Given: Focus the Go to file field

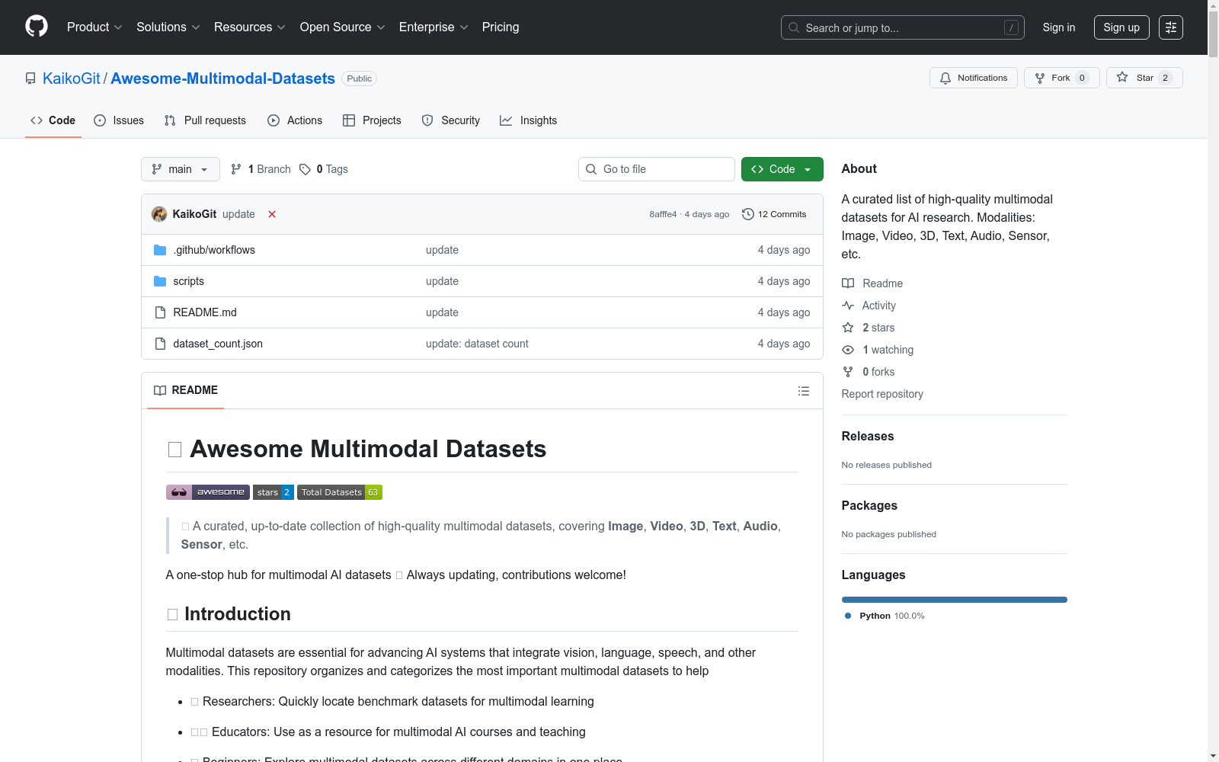Looking at the screenshot, I should tap(657, 169).
